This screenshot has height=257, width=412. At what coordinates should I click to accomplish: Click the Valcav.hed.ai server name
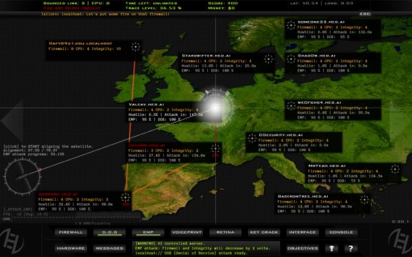pyautogui.click(x=146, y=104)
